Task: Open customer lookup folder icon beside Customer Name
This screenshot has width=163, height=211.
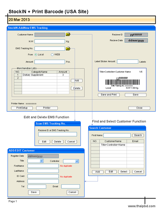Action: point(68,34)
